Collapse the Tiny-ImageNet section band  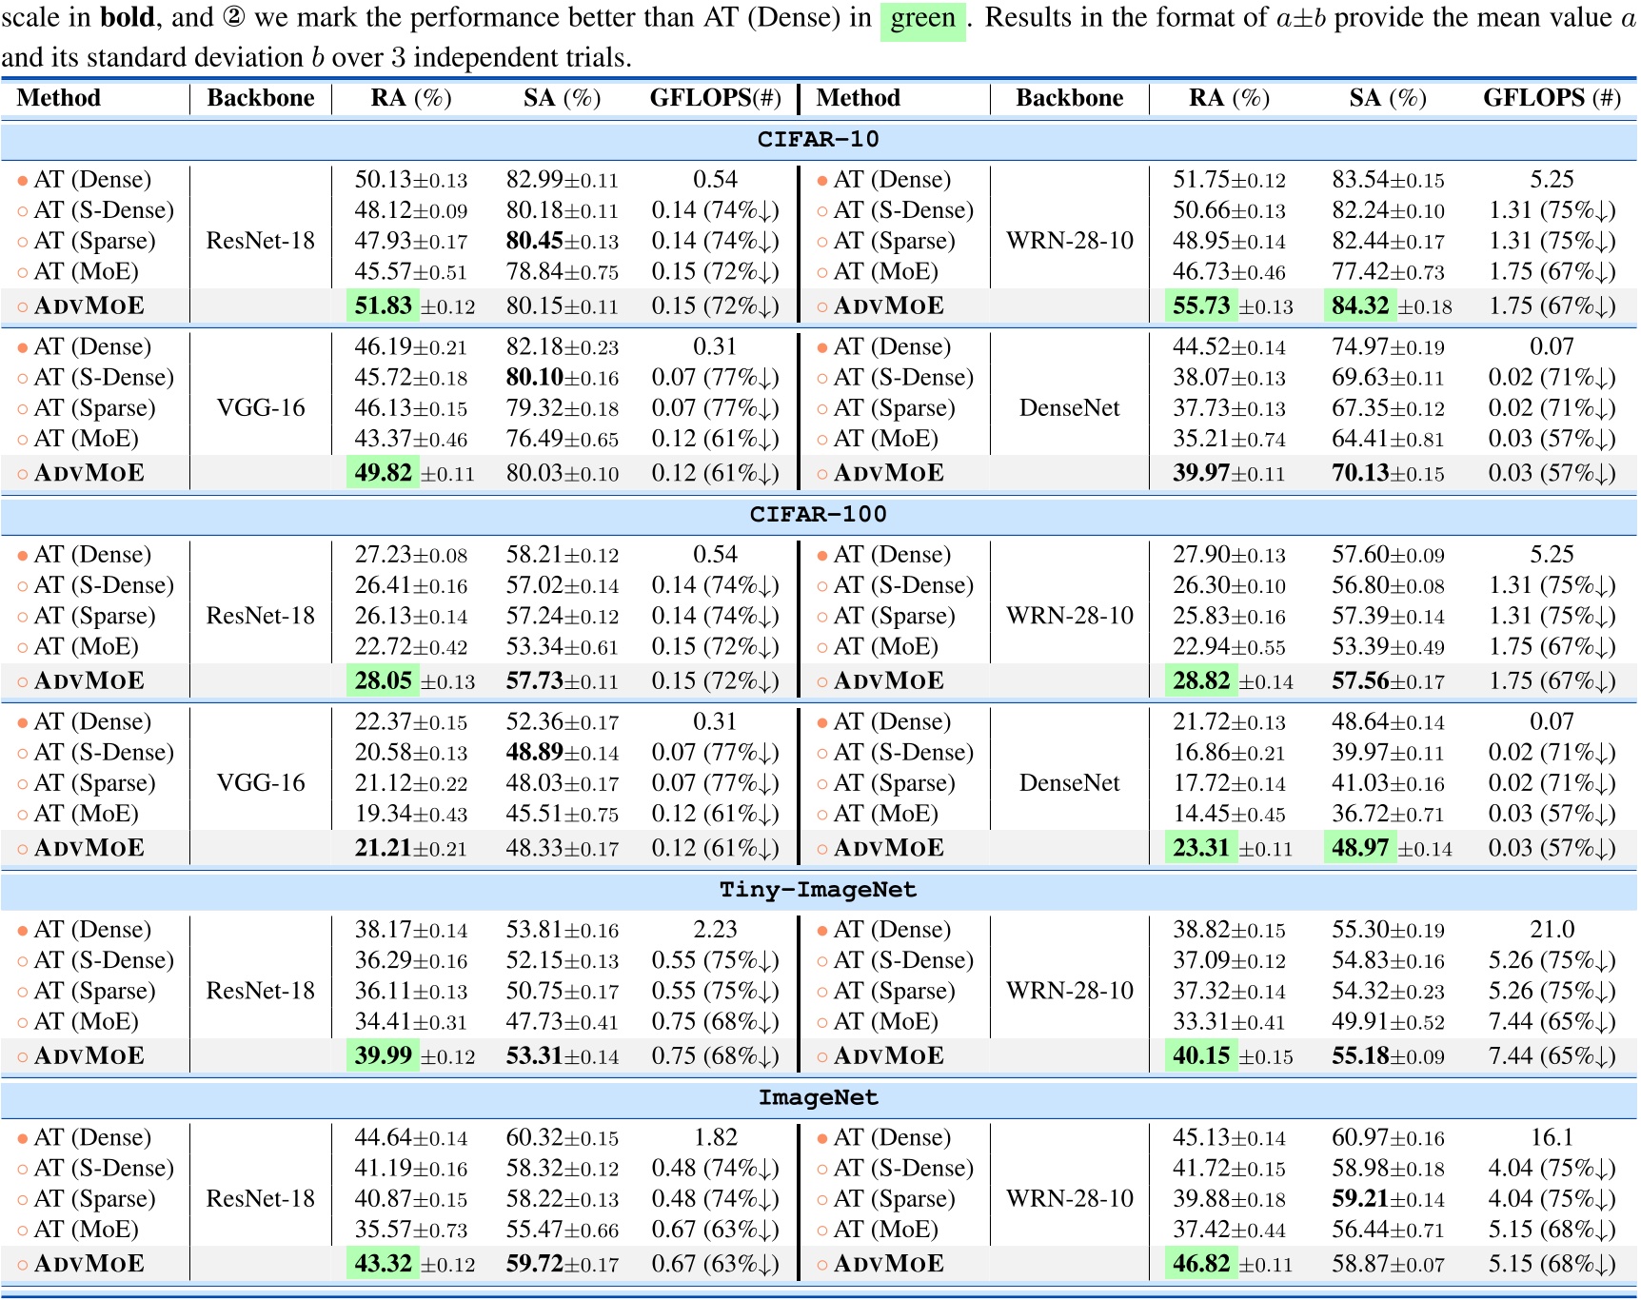point(820,890)
